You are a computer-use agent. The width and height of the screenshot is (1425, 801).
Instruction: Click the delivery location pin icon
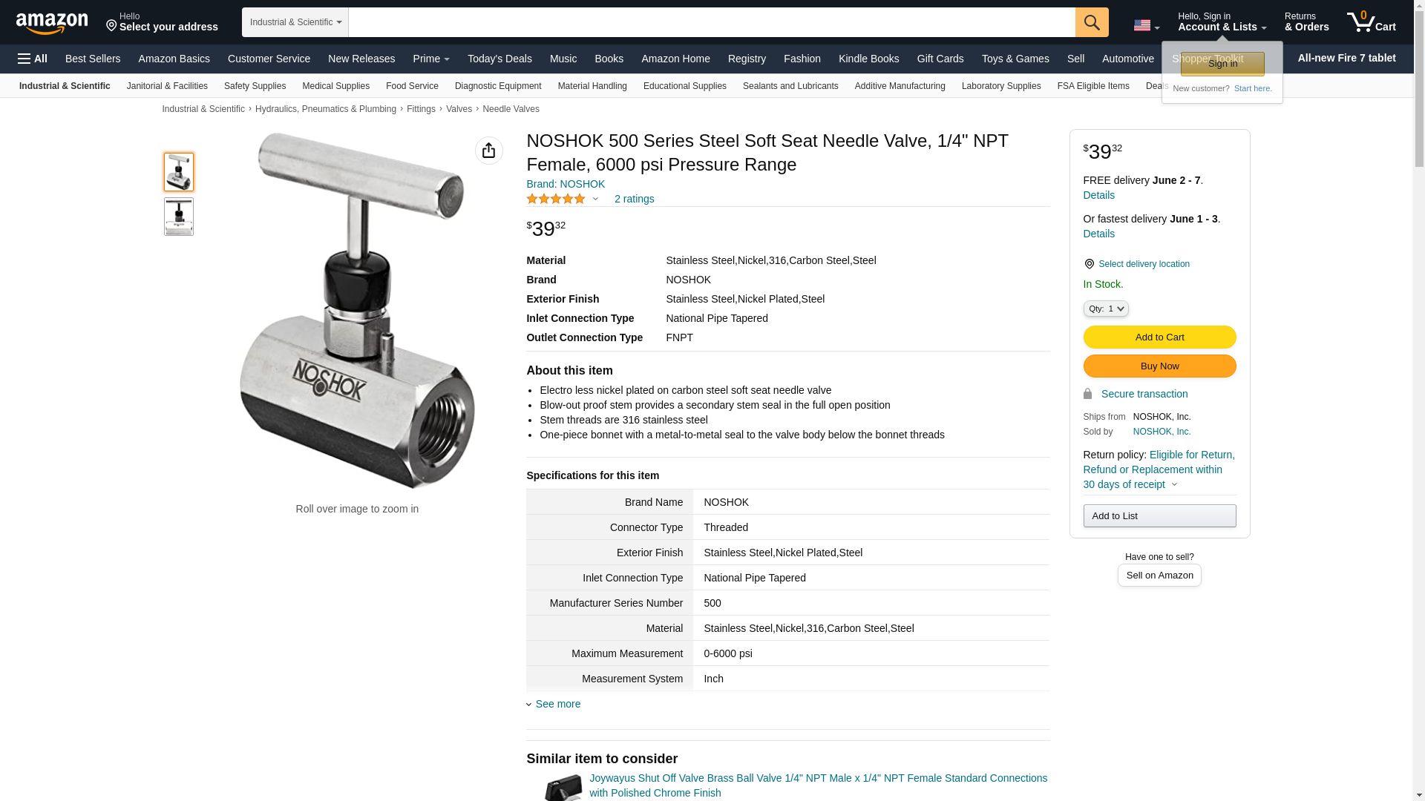tap(1089, 264)
